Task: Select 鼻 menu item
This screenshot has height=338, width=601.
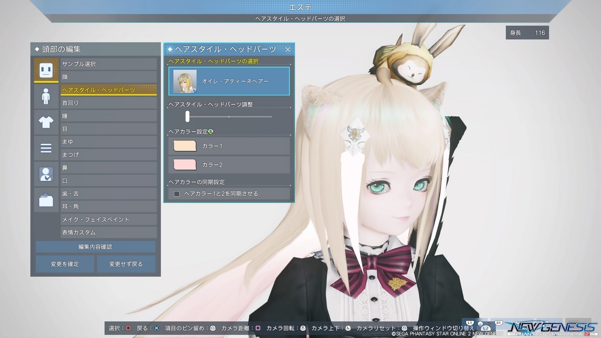Action: [x=109, y=168]
